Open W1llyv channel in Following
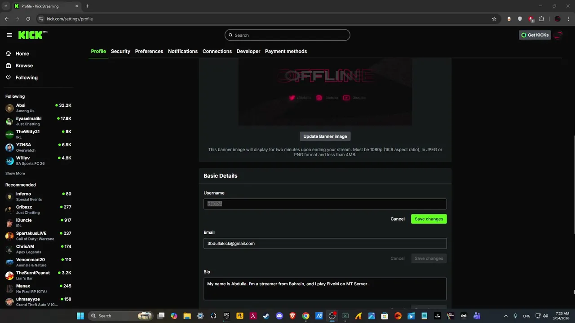The width and height of the screenshot is (575, 323). pos(38,161)
